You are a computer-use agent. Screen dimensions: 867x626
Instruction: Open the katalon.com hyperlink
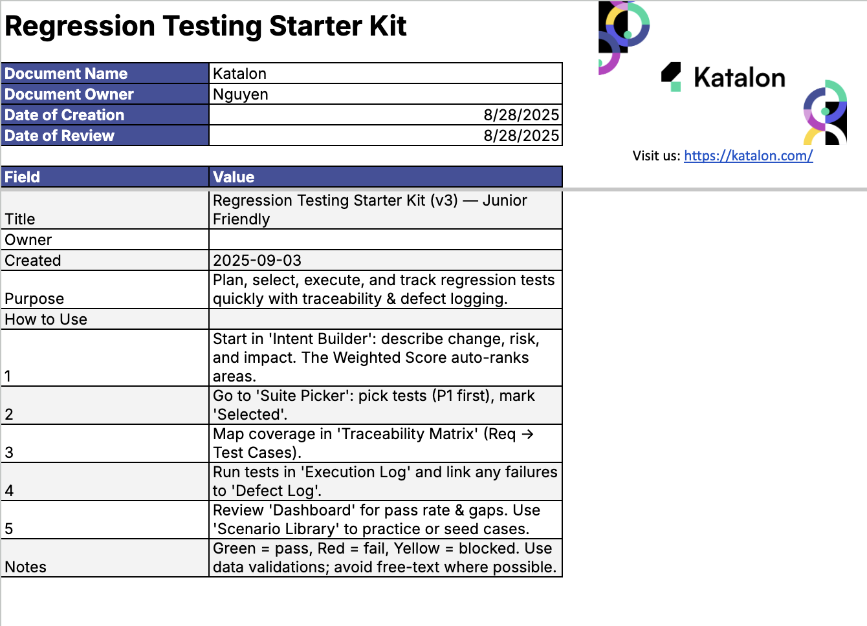click(x=748, y=156)
